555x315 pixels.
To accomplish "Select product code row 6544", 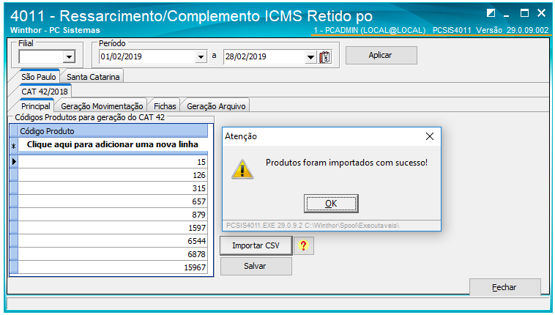I will point(113,241).
